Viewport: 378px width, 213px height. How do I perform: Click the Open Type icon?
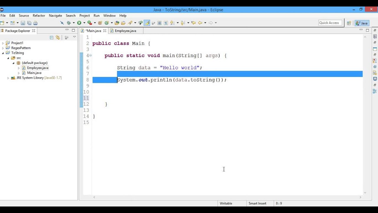(117, 23)
